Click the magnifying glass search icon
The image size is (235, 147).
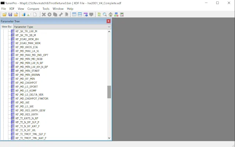[105, 15]
